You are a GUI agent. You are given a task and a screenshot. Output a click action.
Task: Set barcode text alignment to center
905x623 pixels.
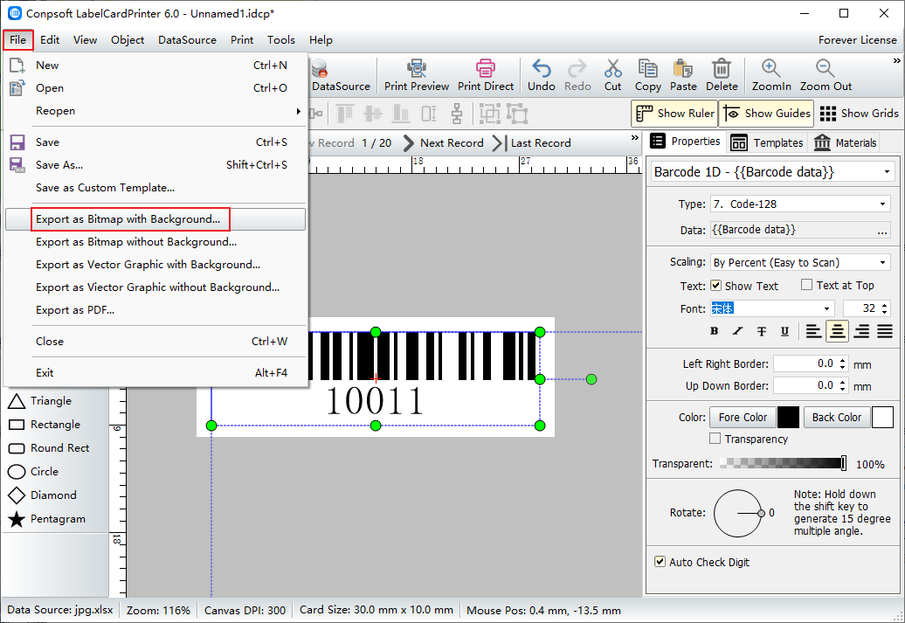838,331
